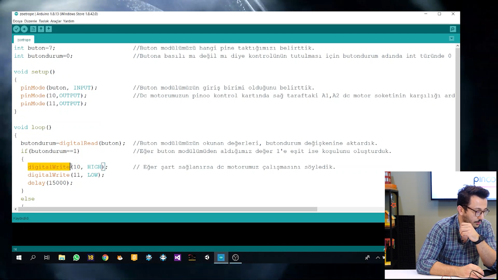Open WhatsApp from the taskbar
The height and width of the screenshot is (280, 498).
click(x=76, y=258)
